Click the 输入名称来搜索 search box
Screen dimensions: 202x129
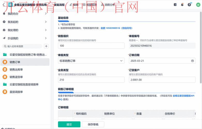(22, 46)
